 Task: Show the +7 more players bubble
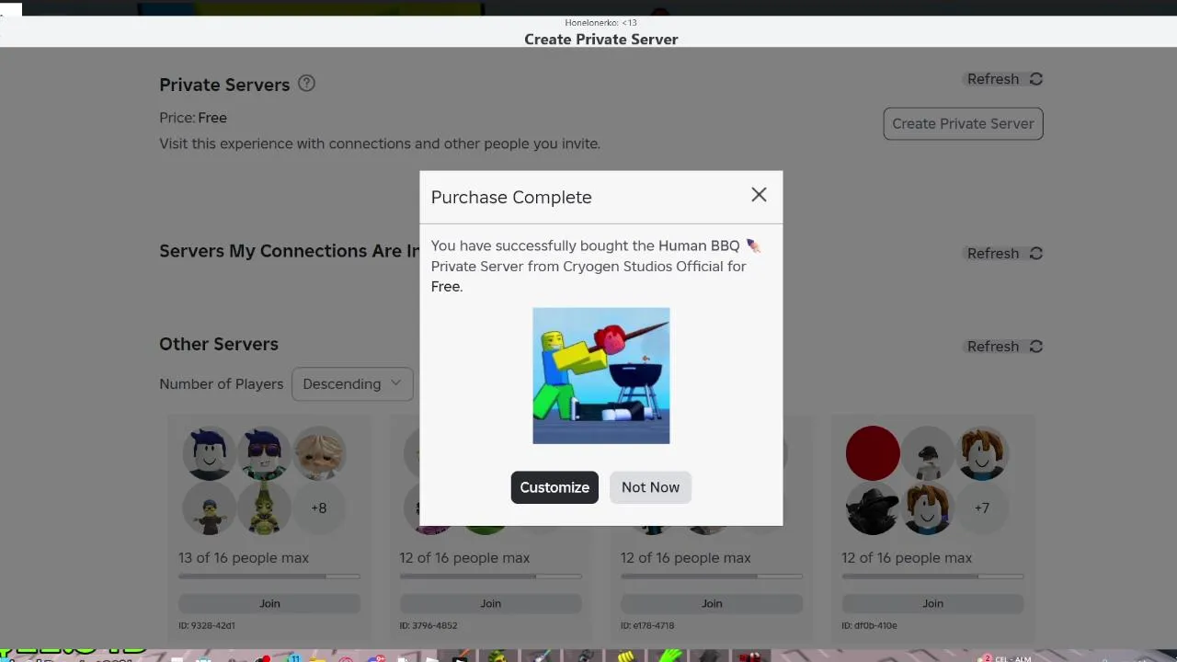point(982,508)
